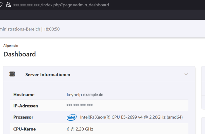The height and width of the screenshot is (134, 205).
Task: Select the Prozessor row label
Action: pyautogui.click(x=23, y=117)
